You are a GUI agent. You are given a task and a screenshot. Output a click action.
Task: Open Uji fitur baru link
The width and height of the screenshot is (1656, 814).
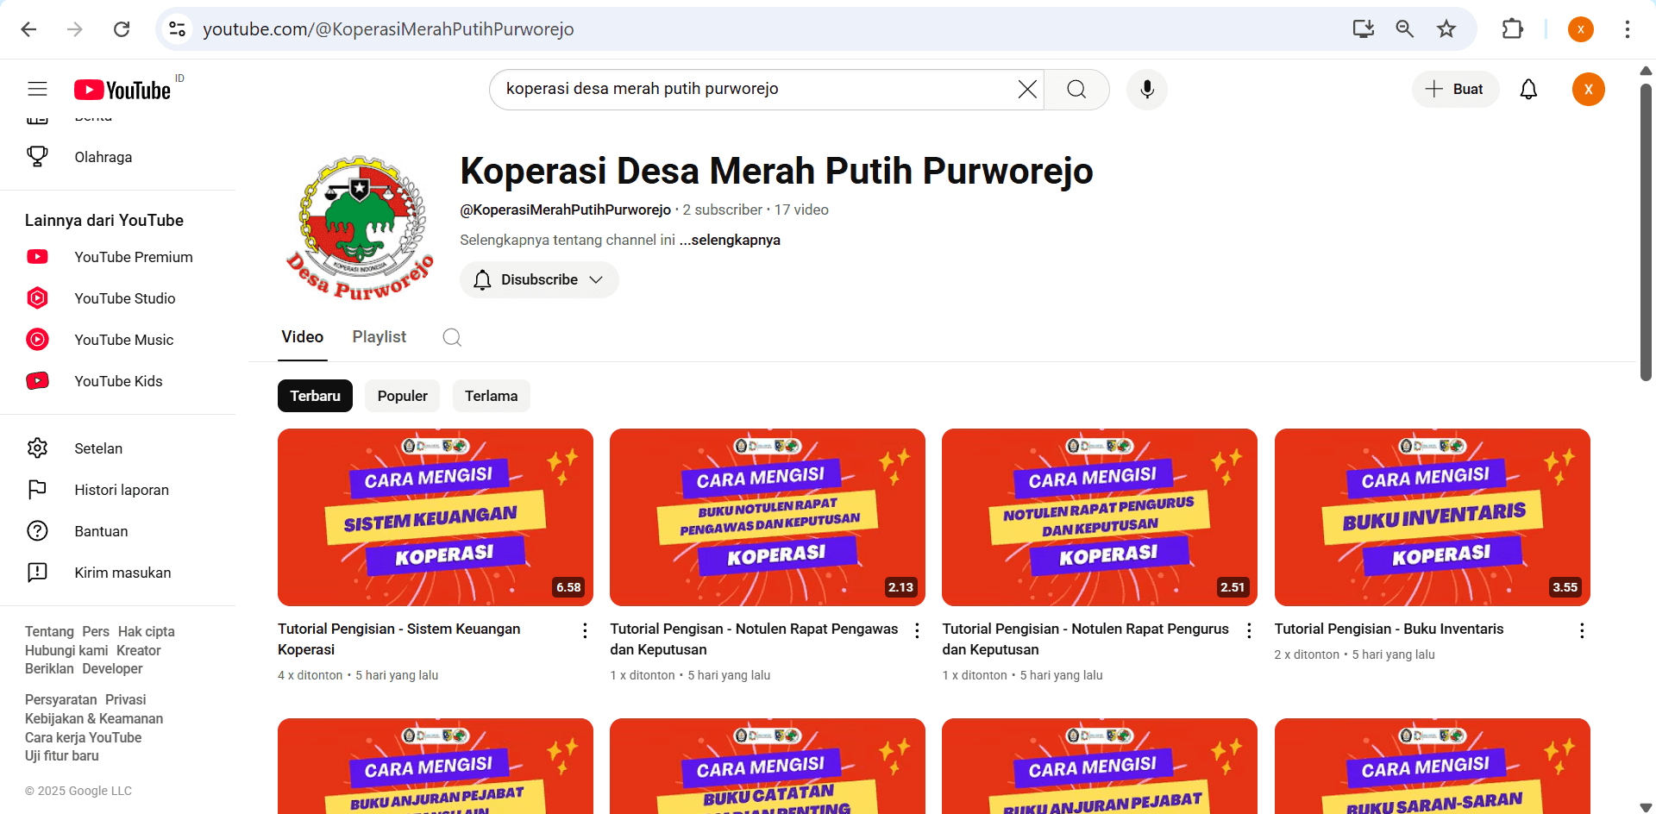[62, 755]
